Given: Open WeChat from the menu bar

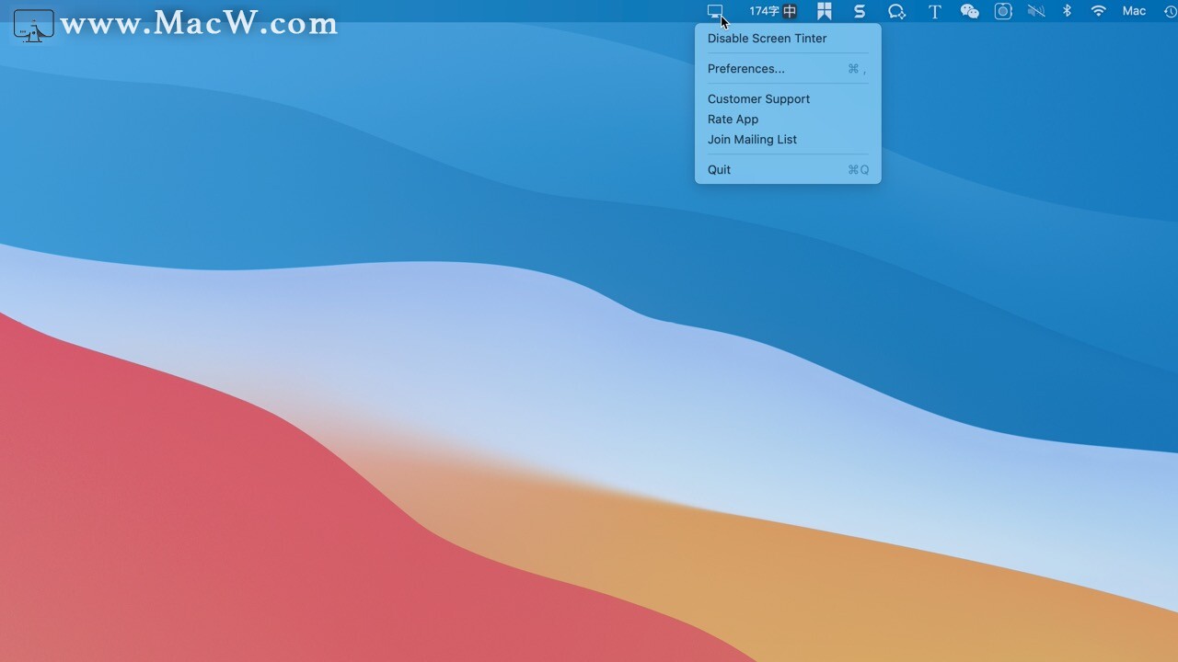Looking at the screenshot, I should [969, 11].
